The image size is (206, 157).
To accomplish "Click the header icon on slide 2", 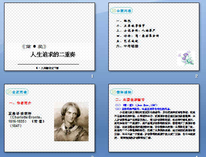I will pyautogui.click(x=114, y=11).
